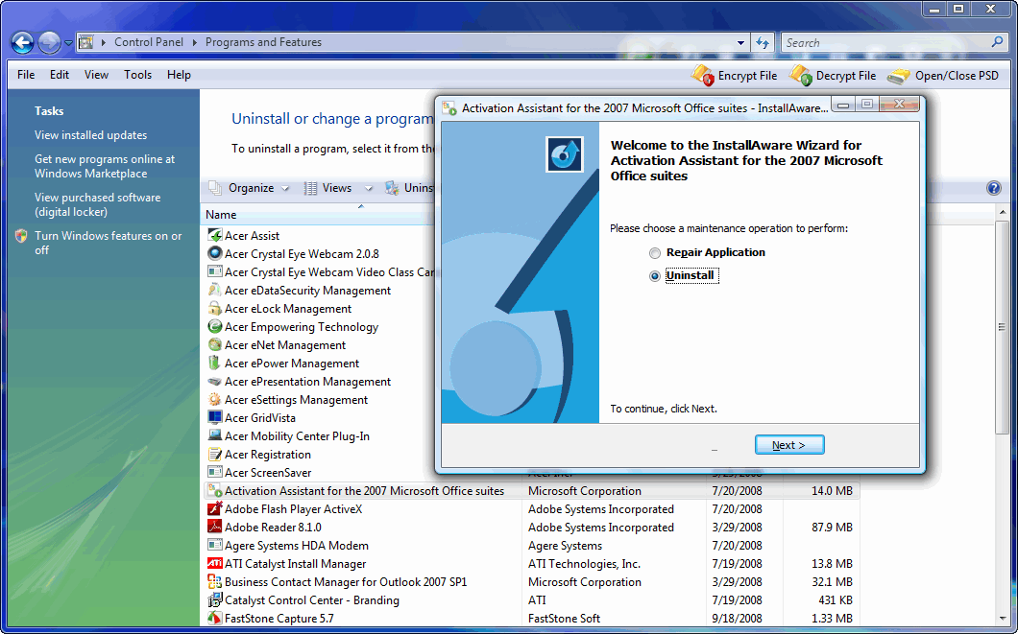This screenshot has width=1018, height=634.
Task: Open Turn Windows features on or off
Action: pyautogui.click(x=108, y=243)
